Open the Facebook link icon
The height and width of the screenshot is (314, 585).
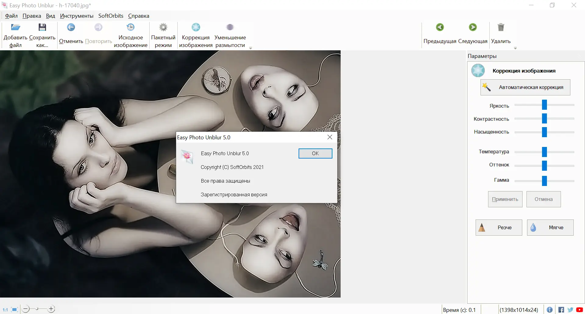coord(561,310)
